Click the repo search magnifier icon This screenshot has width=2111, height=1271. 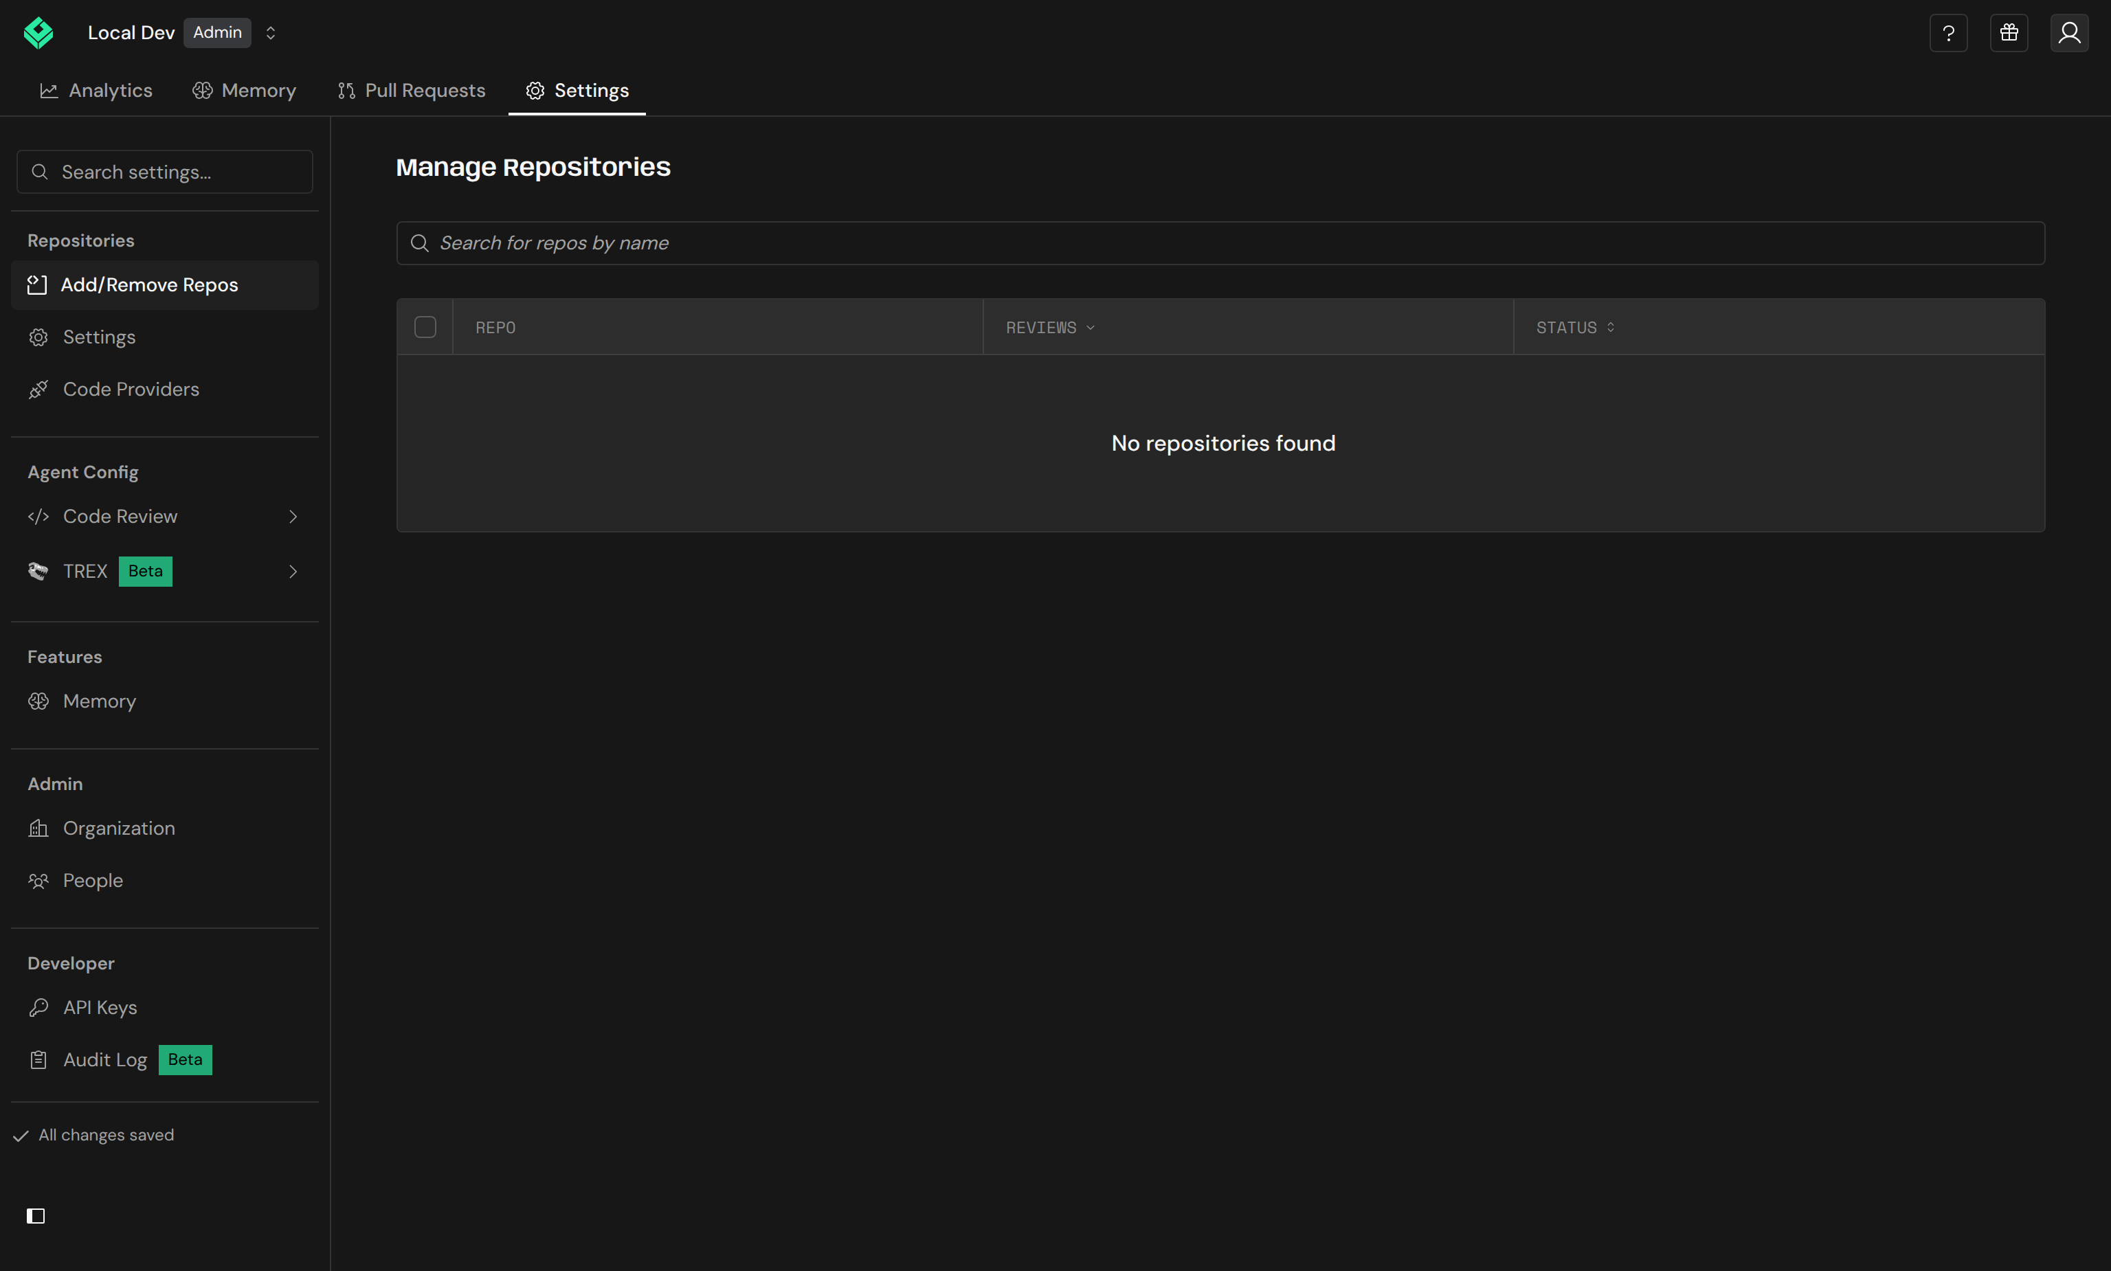420,243
